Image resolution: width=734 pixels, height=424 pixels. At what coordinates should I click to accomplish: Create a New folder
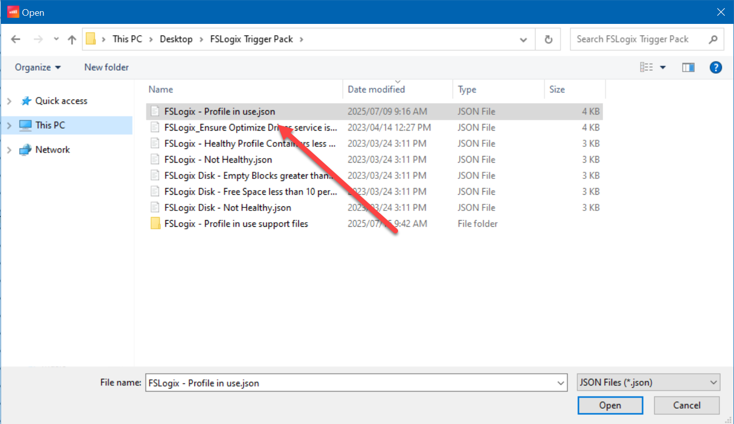pyautogui.click(x=106, y=67)
